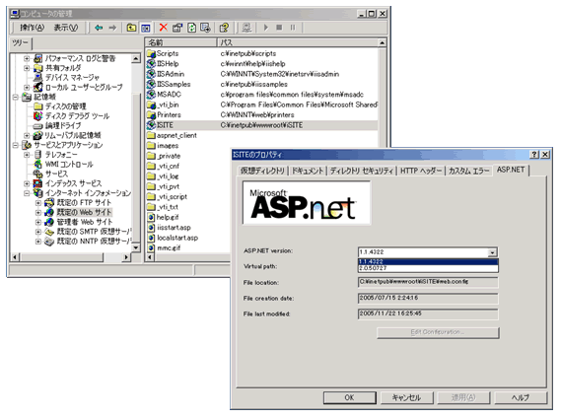
Task: Click the Forward arrow toolbar icon
Action: (112, 28)
